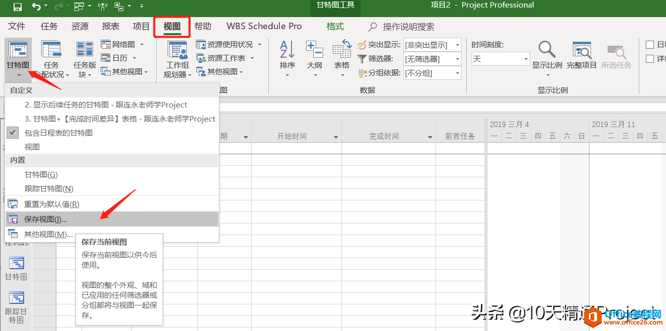Click 其他视图(M)... menu entry

[x=112, y=234]
